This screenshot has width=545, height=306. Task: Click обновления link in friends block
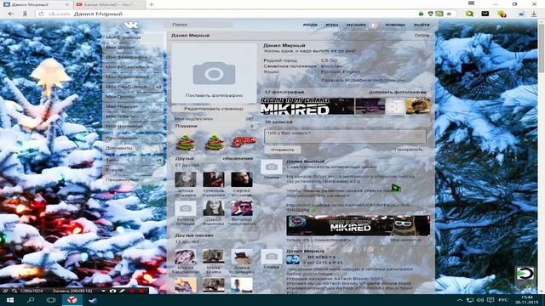pyautogui.click(x=238, y=158)
